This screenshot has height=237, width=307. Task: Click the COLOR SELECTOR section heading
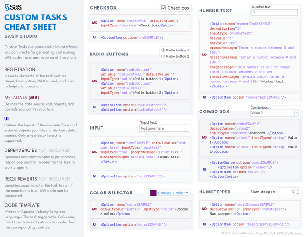point(111,193)
